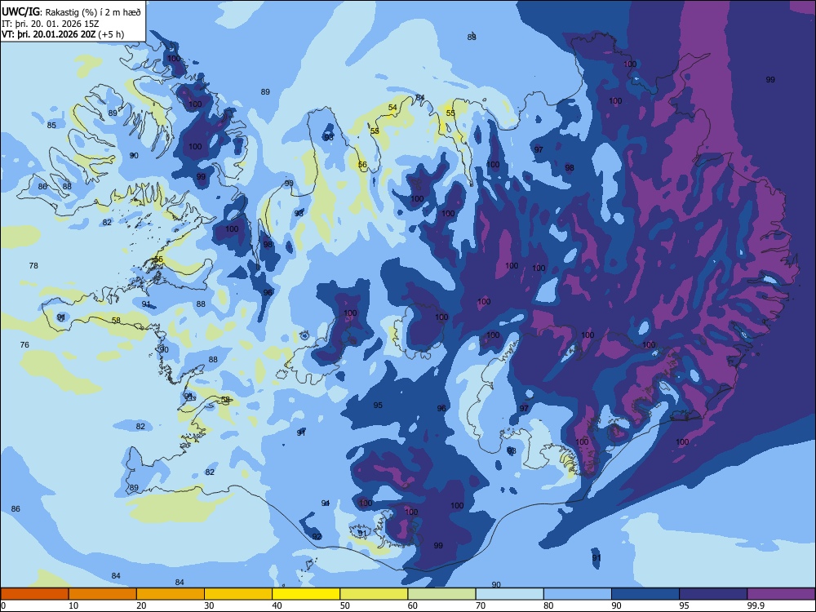Image resolution: width=816 pixels, height=612 pixels.
Task: Select the 40–50 bright yellow legend swatch
Action: (306, 594)
